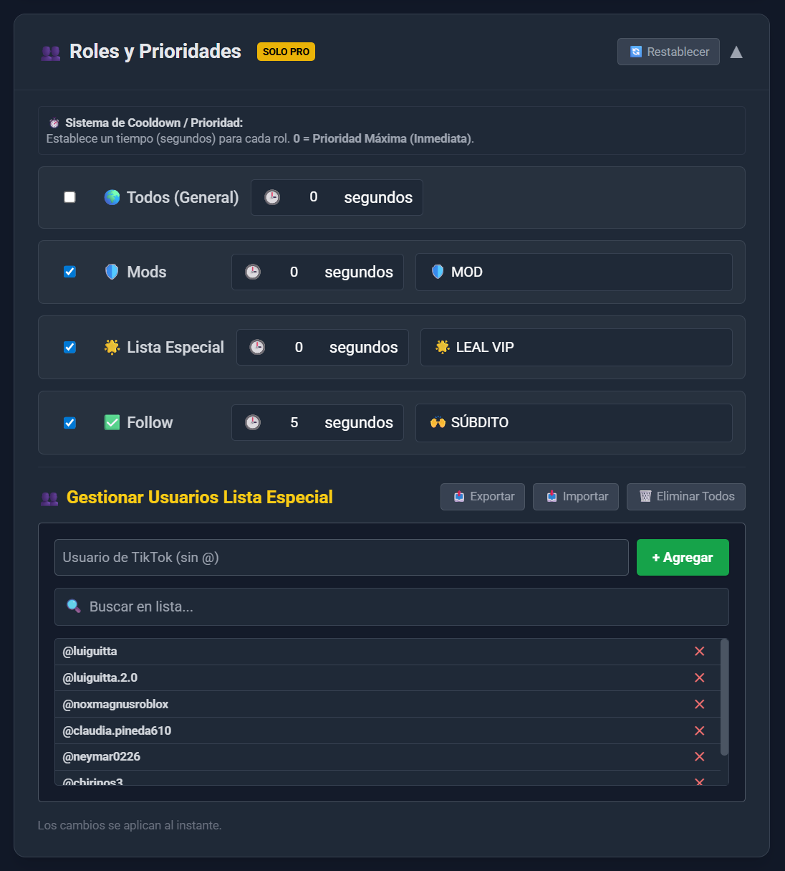Click the clock icon in Follow row
The width and height of the screenshot is (785, 871).
pos(253,422)
